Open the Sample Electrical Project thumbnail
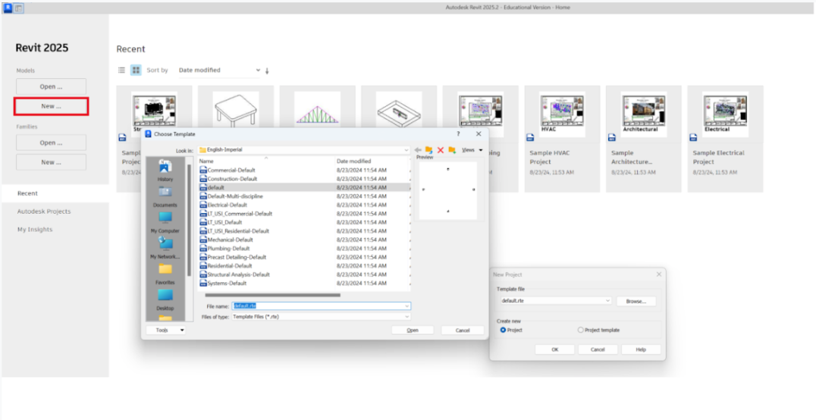The image size is (816, 420). coord(726,114)
